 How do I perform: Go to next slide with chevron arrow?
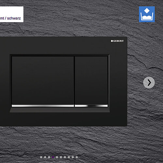coord(149,82)
